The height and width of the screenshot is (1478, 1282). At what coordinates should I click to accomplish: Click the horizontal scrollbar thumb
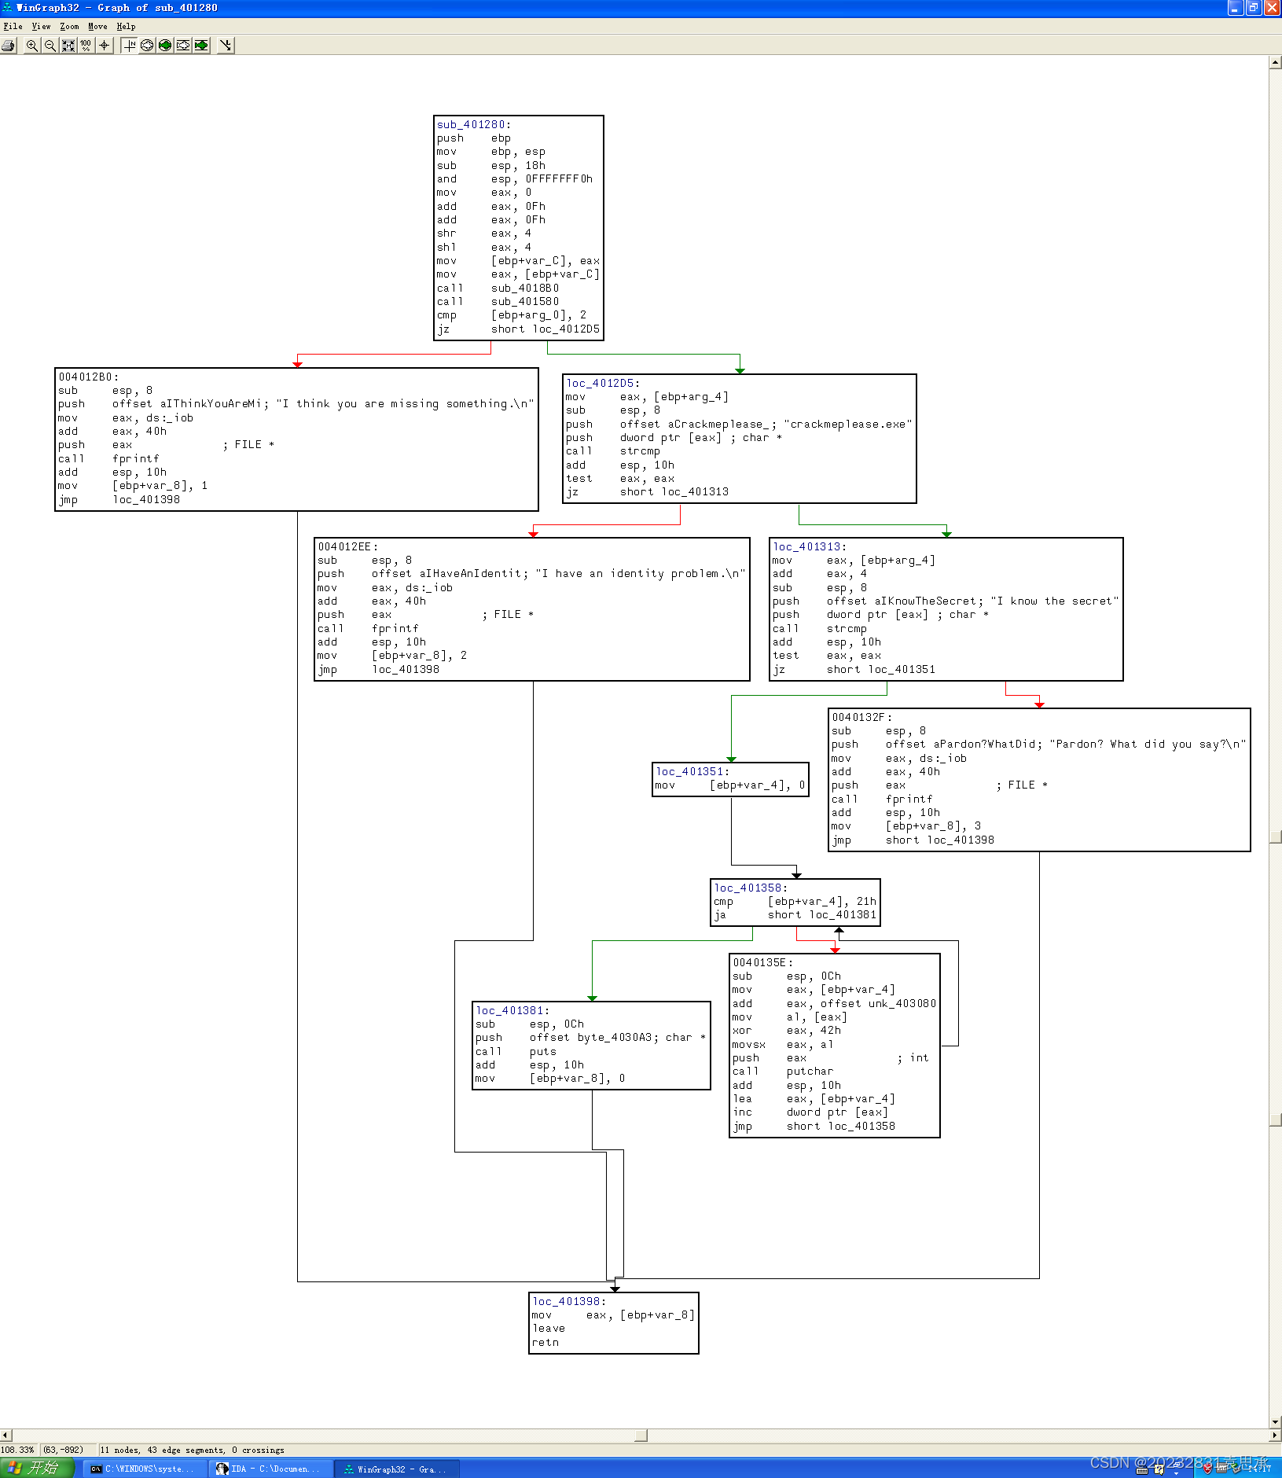(x=641, y=1436)
